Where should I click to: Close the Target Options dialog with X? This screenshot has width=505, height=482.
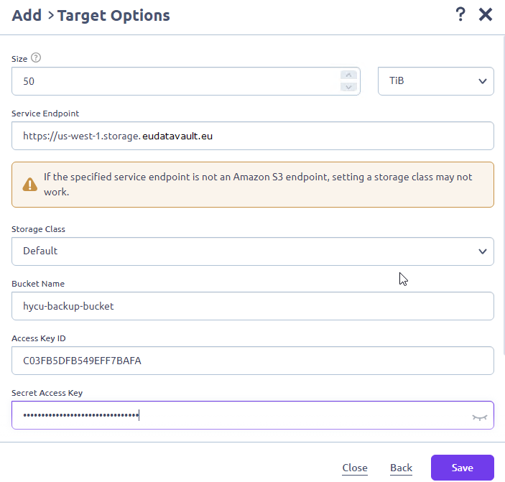pos(486,14)
